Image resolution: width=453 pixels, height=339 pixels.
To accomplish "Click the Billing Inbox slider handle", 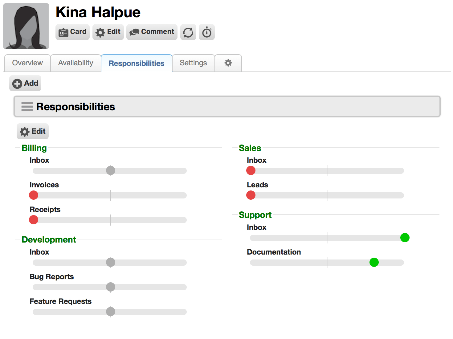I will [111, 170].
